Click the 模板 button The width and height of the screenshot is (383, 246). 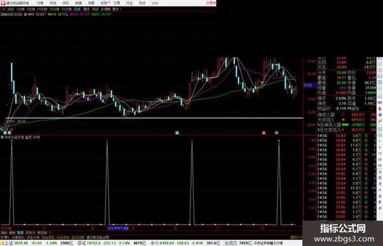[12, 233]
